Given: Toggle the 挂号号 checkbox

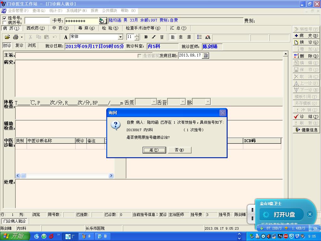Looking at the screenshot, I should (x=4, y=19).
